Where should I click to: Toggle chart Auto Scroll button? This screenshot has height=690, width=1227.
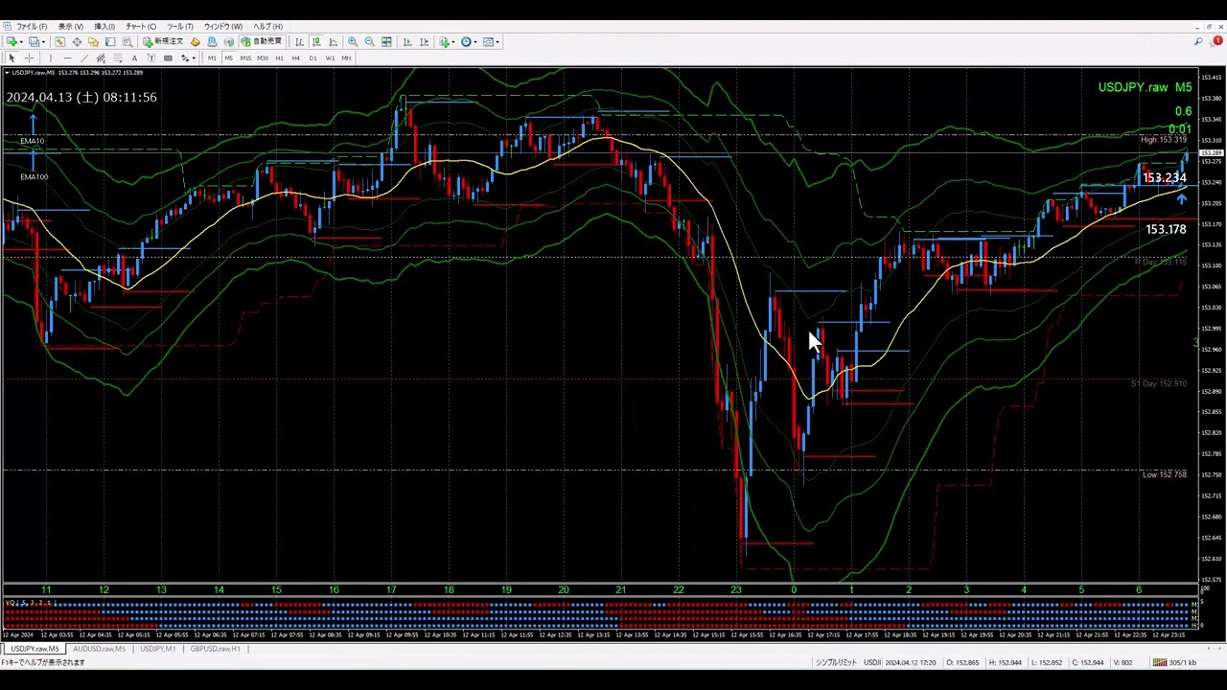[x=407, y=42]
